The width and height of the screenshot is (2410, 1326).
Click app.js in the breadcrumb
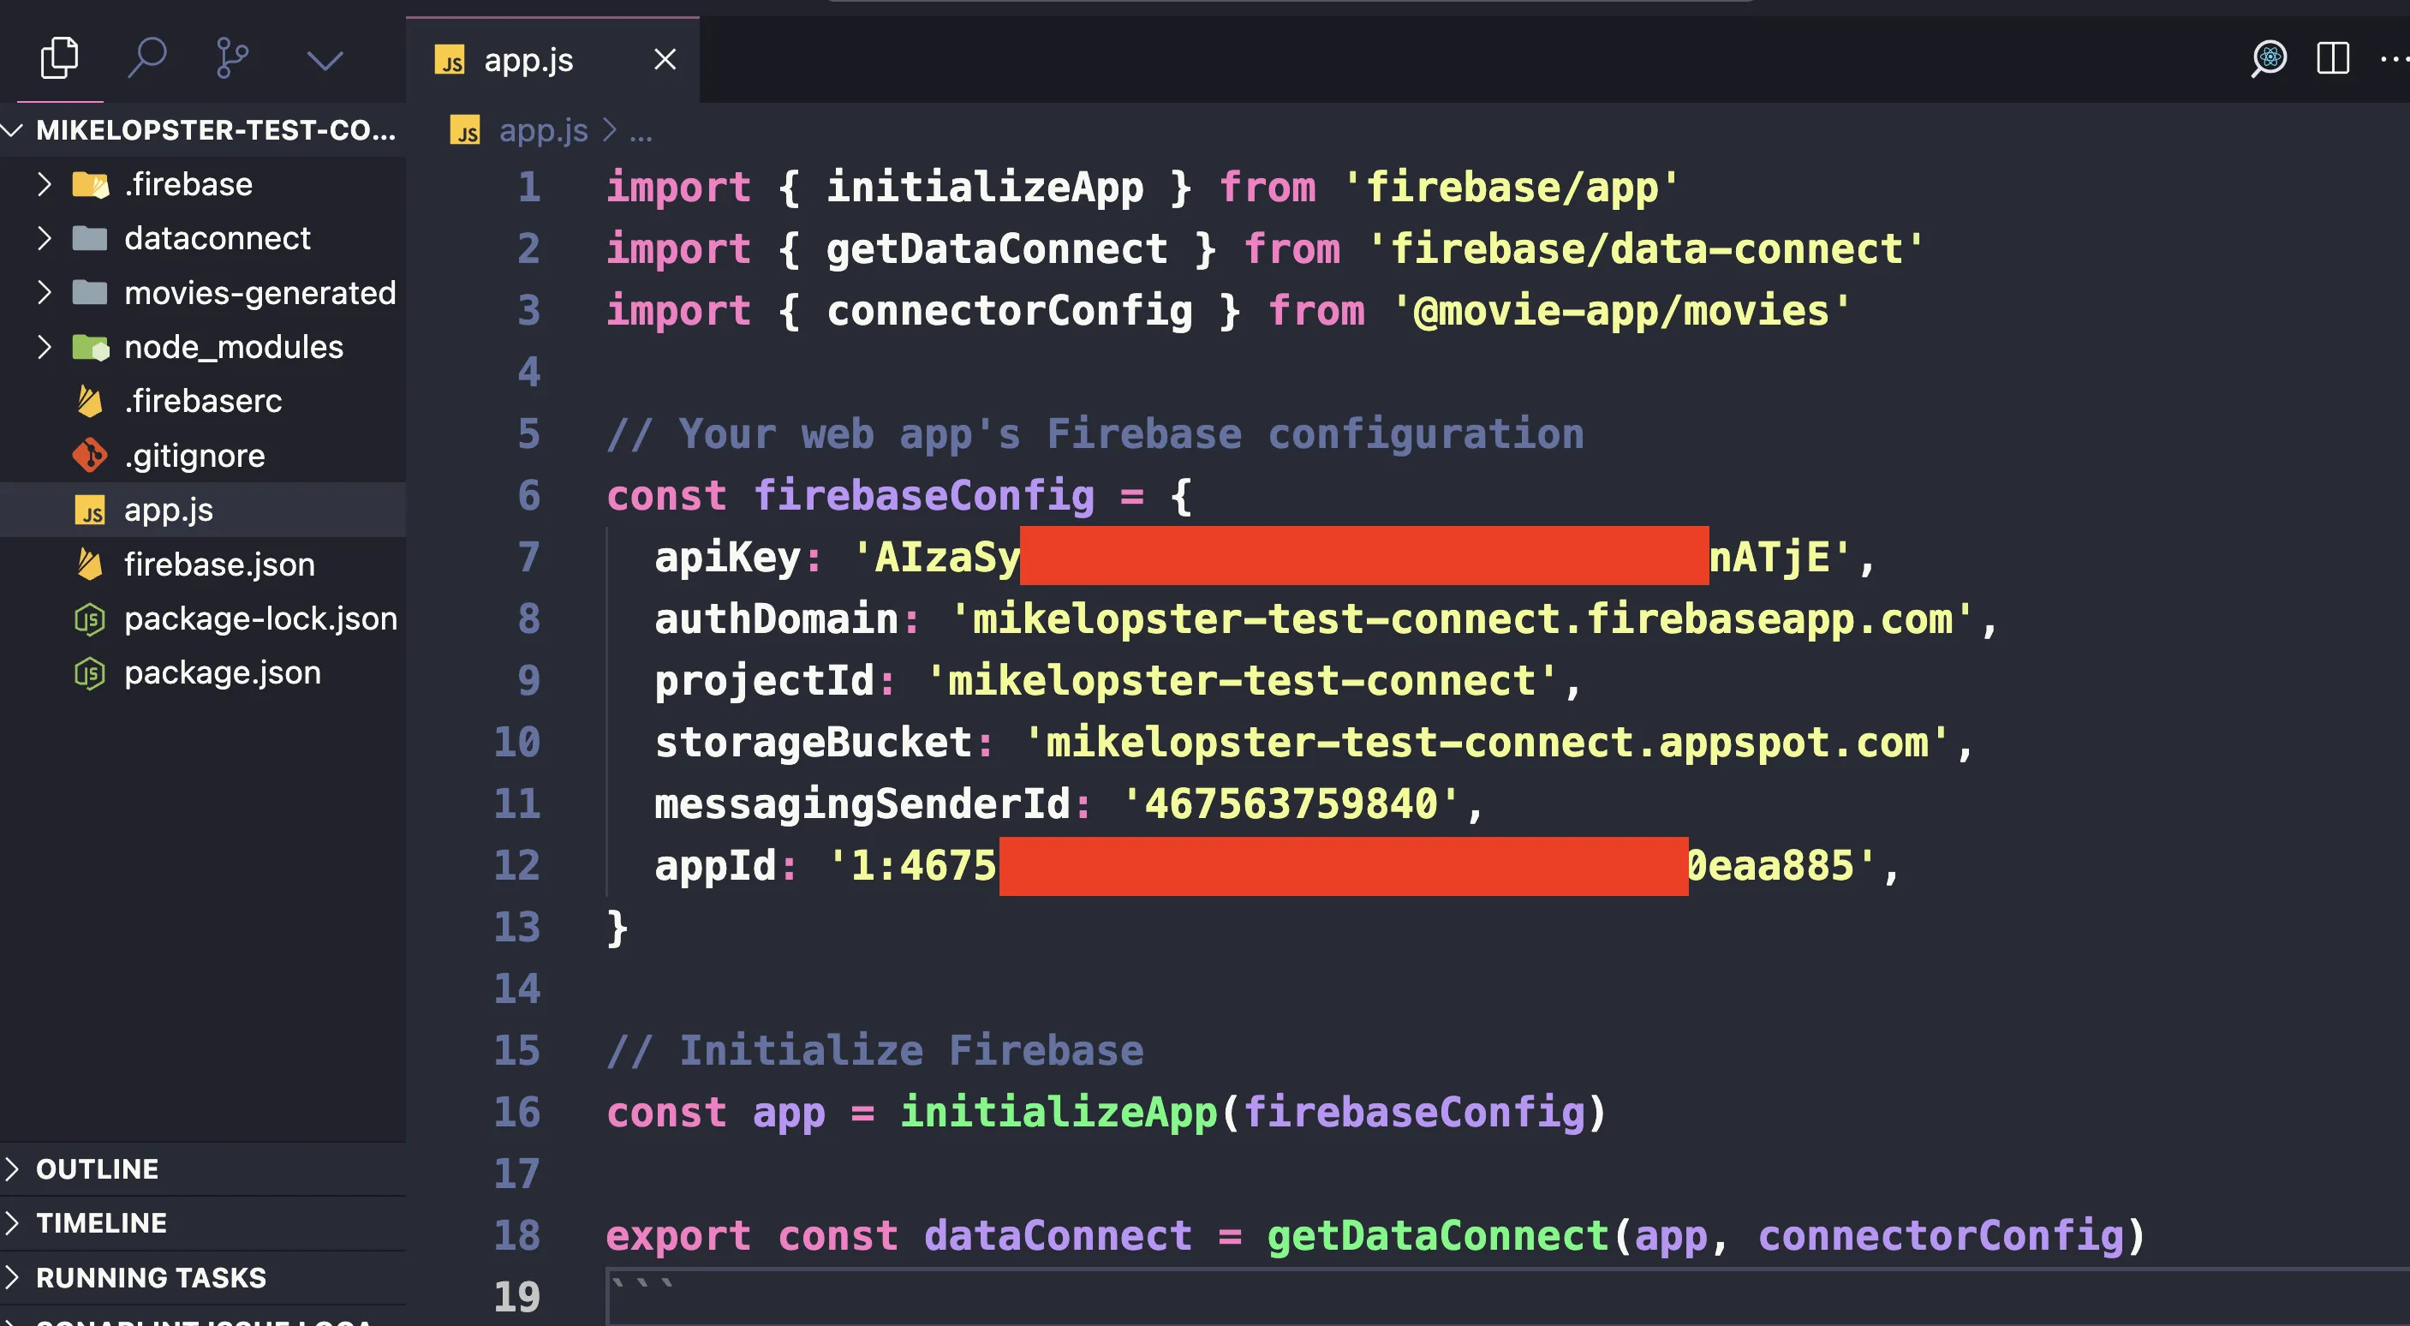(544, 130)
